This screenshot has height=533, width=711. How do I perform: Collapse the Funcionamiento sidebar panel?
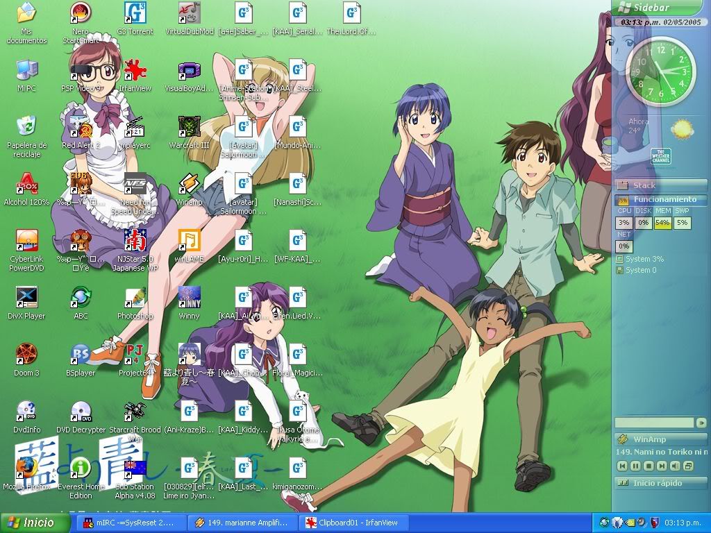[x=661, y=199]
